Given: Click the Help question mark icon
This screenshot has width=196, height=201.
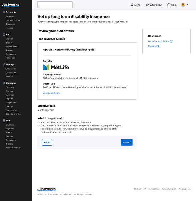Looking at the screenshot, I should 169,5.
